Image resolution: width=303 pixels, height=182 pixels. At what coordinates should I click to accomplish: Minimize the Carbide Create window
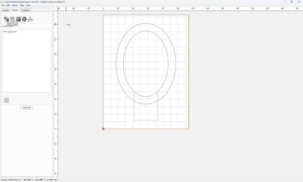284,2
